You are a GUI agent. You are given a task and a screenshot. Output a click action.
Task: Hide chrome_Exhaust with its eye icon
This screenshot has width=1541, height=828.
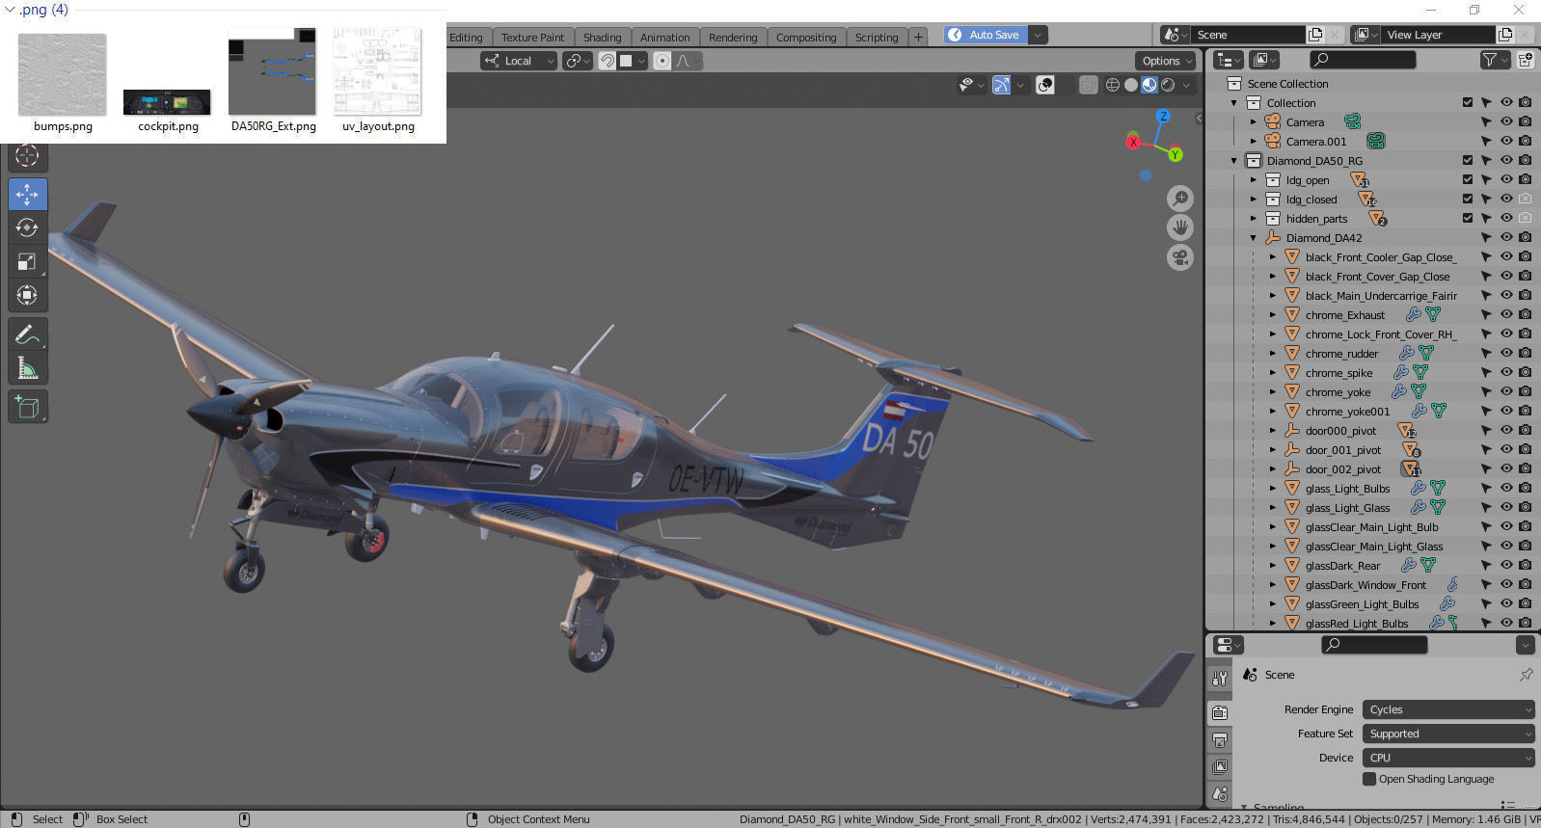(1506, 314)
